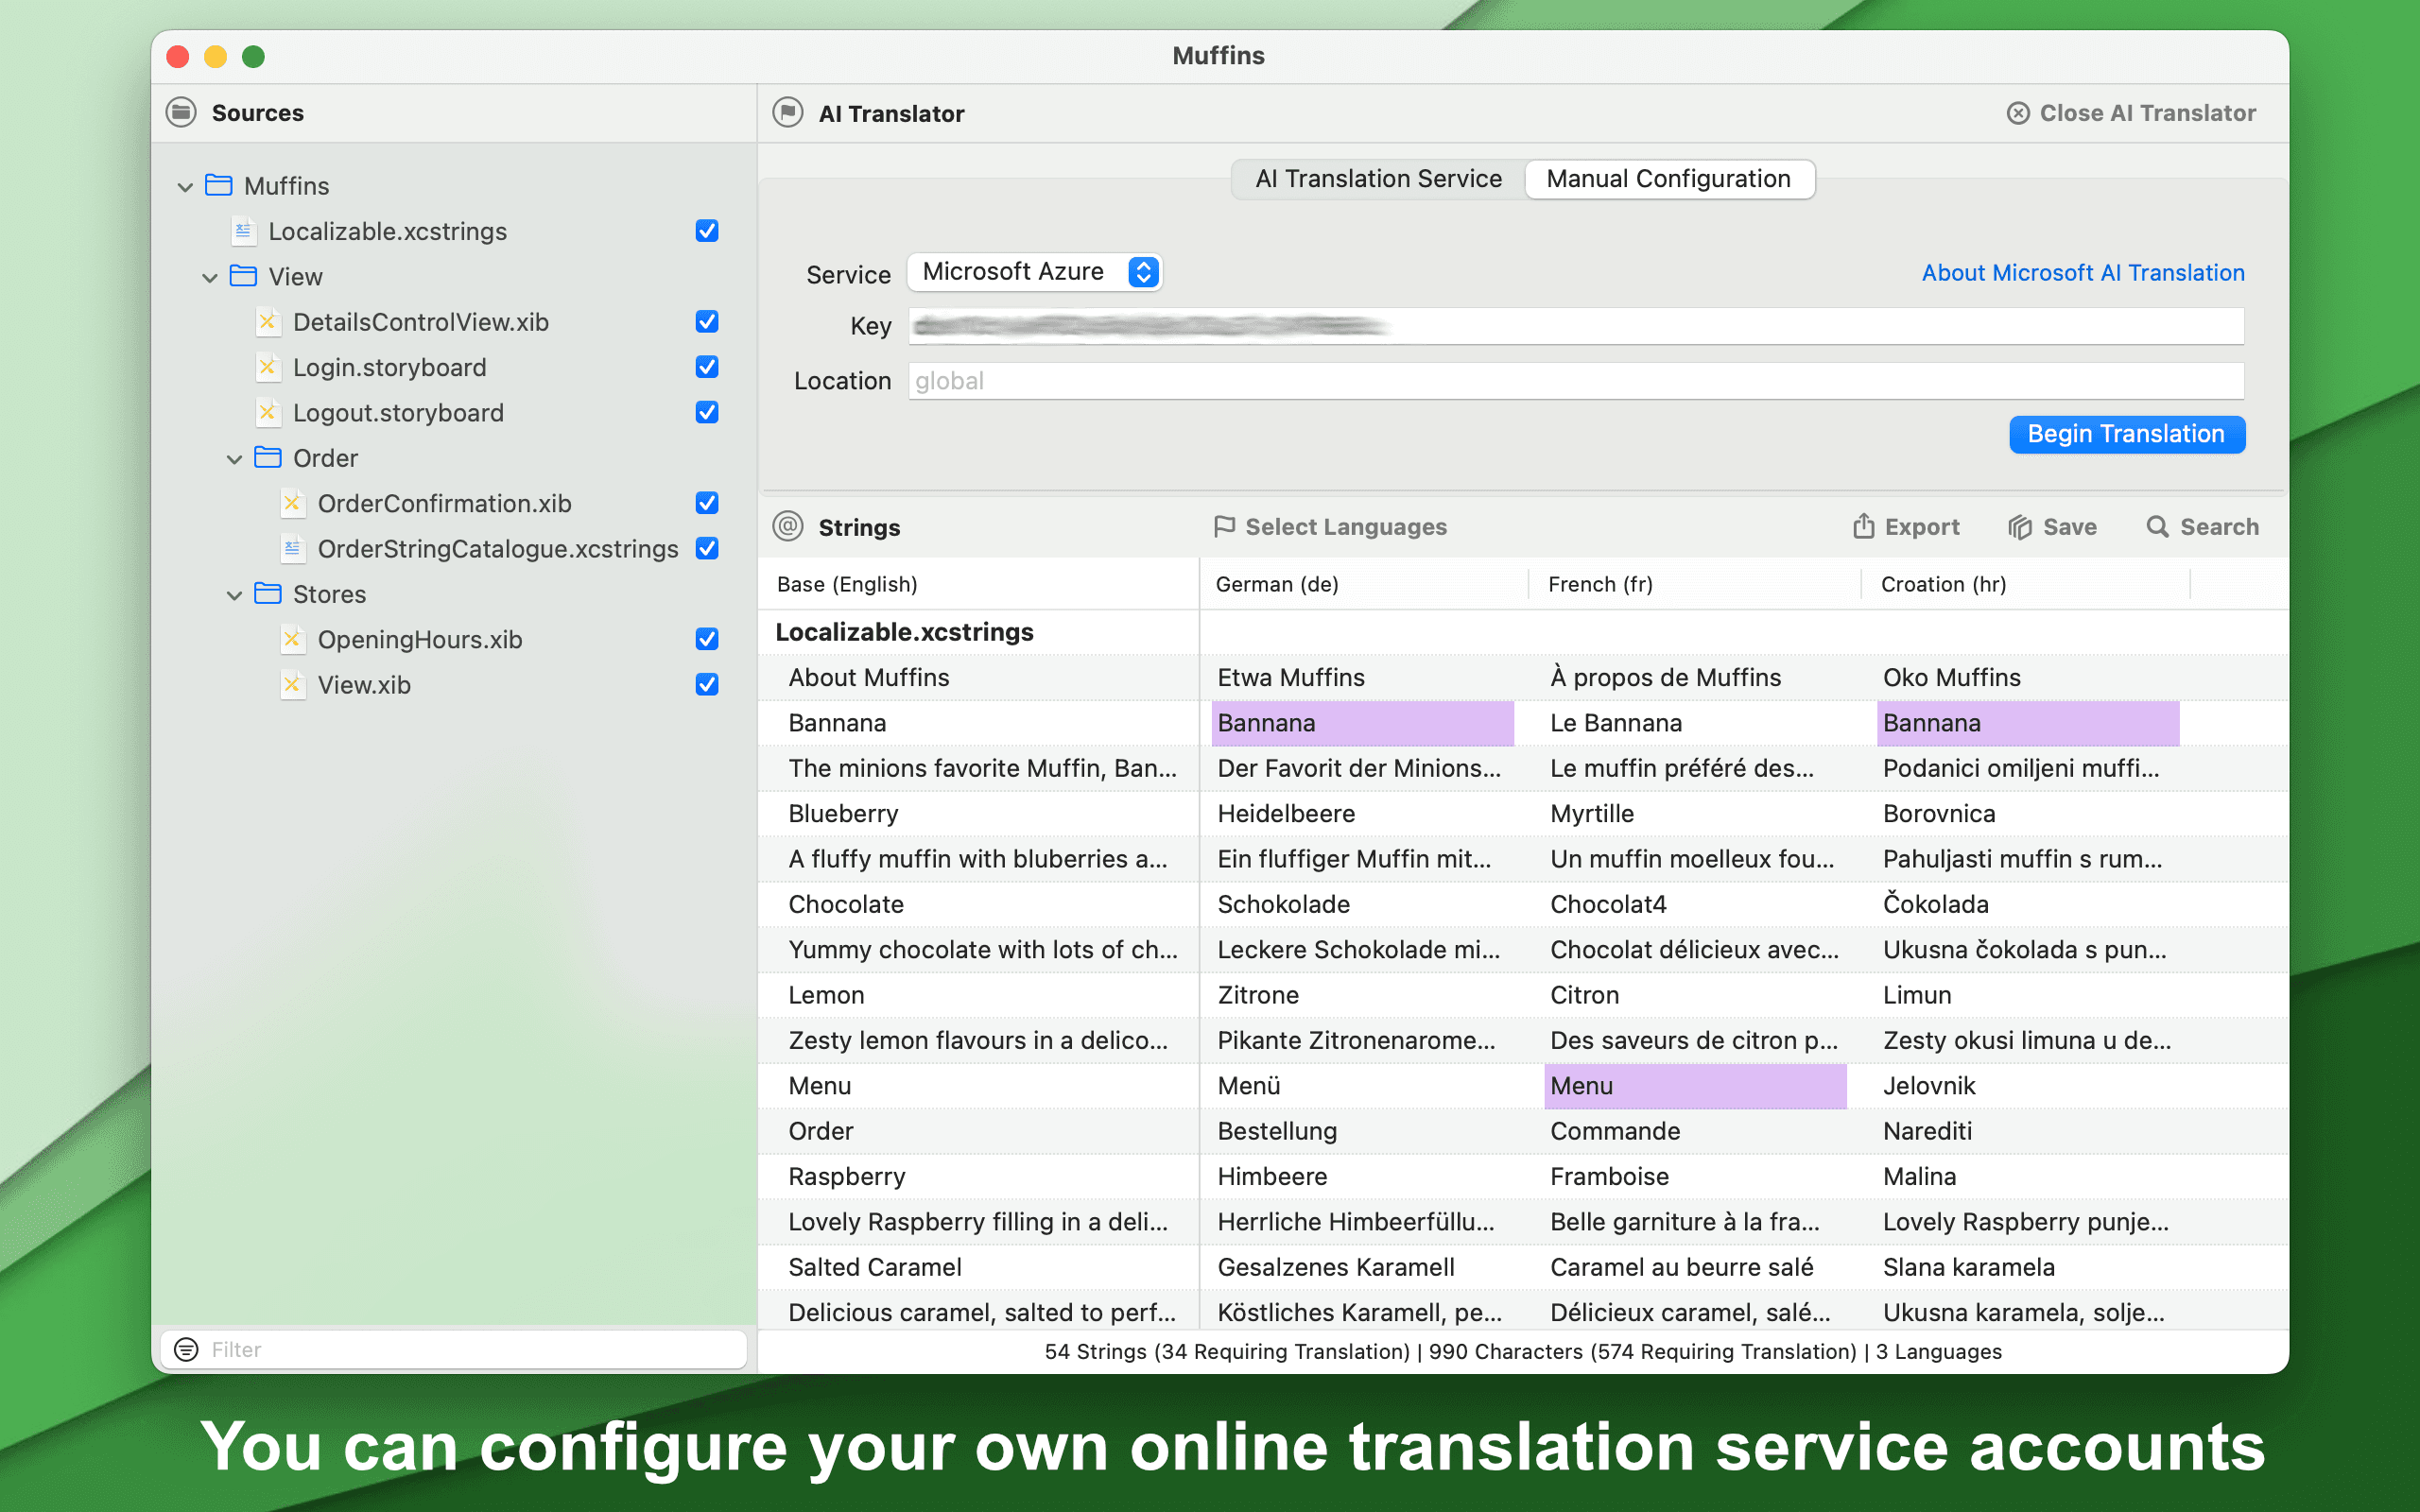Click the Select Languages label
2420x1512 pixels.
point(1346,526)
